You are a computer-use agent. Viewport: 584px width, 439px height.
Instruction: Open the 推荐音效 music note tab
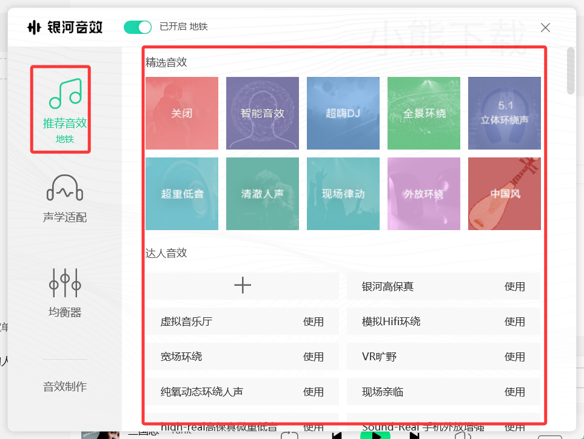(x=65, y=110)
